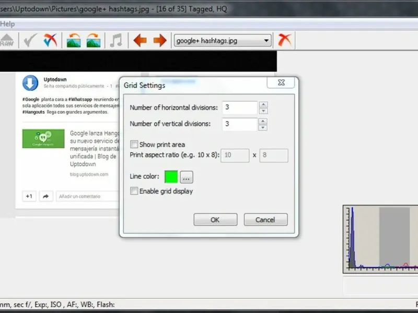Click the print aspect ratio height field
418x313 pixels.
click(274, 155)
